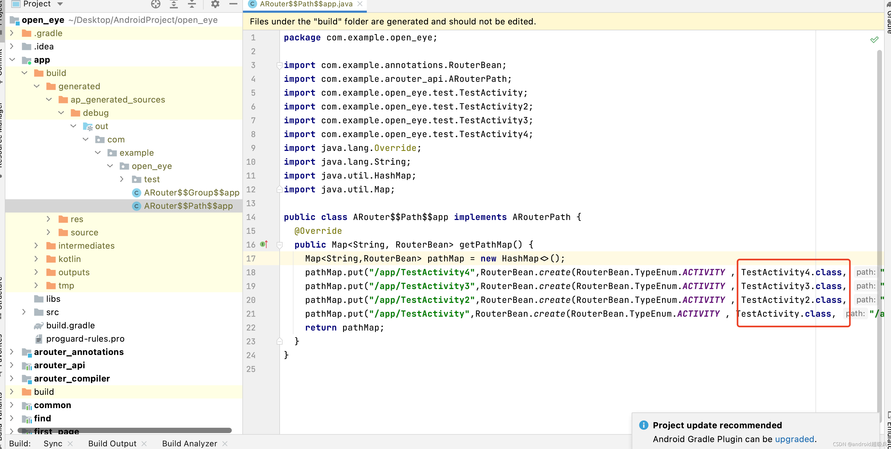Click the Collapse All icon in Project toolbar
The image size is (891, 449).
[x=192, y=4]
